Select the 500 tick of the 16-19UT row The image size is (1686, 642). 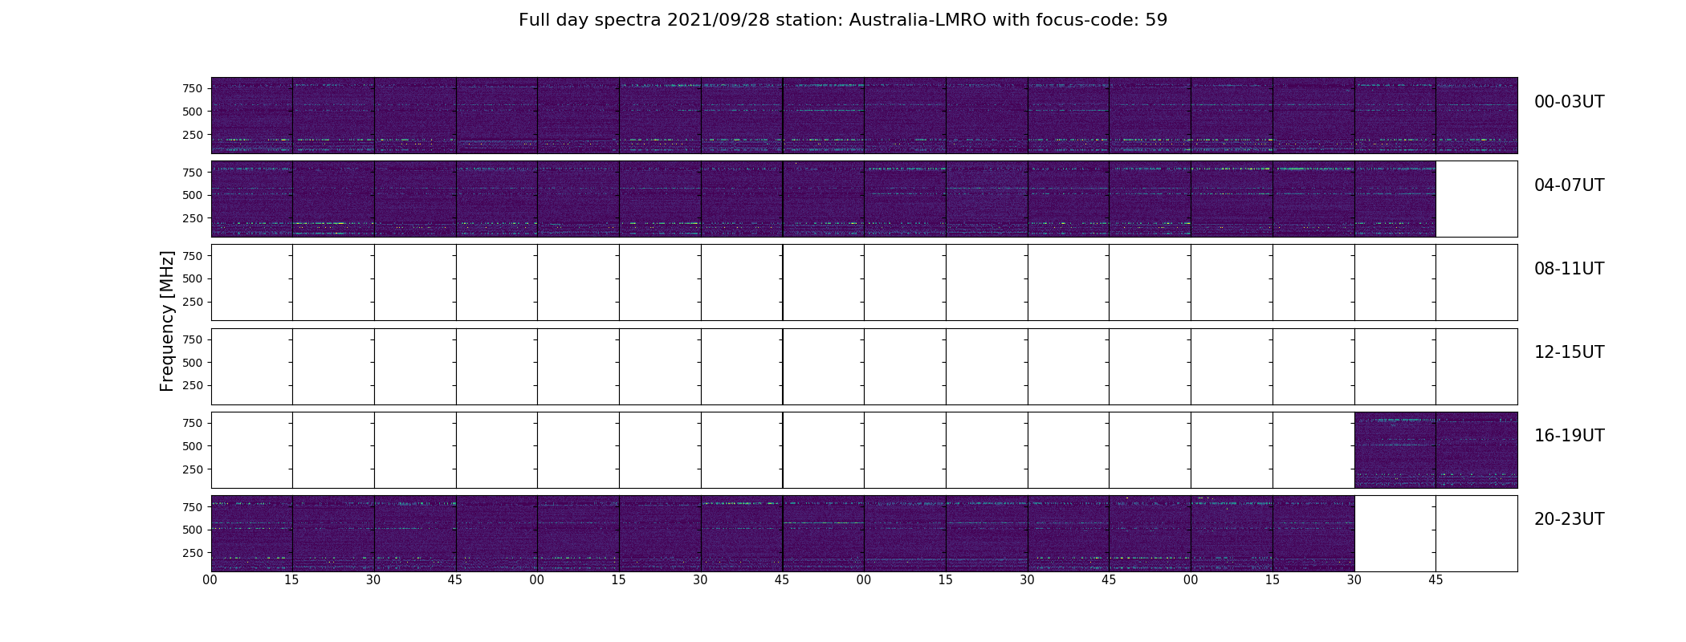click(192, 446)
